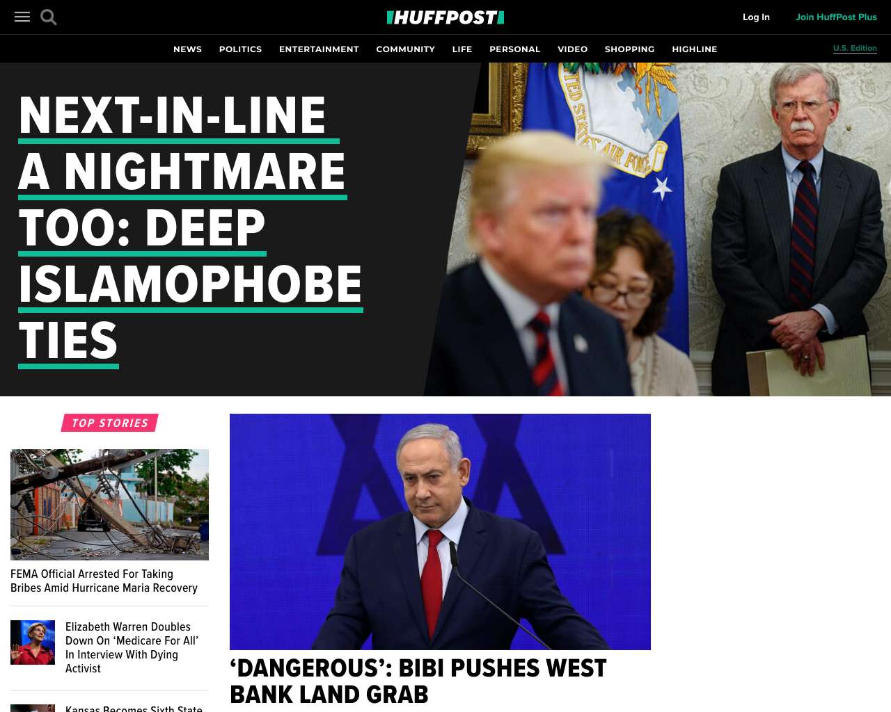Click the Elizabeth Warren story thumbnail

point(33,642)
